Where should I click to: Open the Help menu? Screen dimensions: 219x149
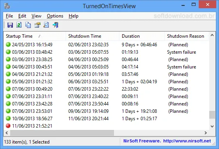click(x=73, y=16)
